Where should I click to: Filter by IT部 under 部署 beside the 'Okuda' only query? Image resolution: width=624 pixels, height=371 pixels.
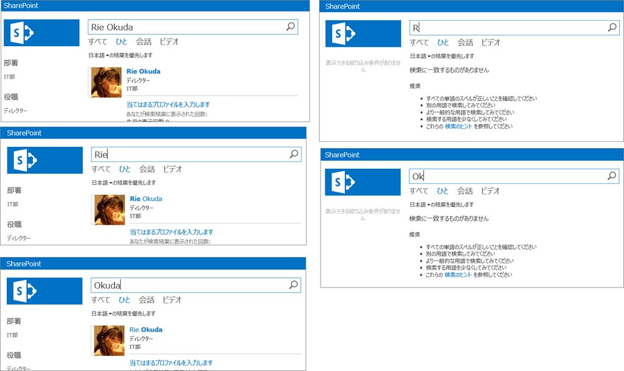(x=12, y=335)
